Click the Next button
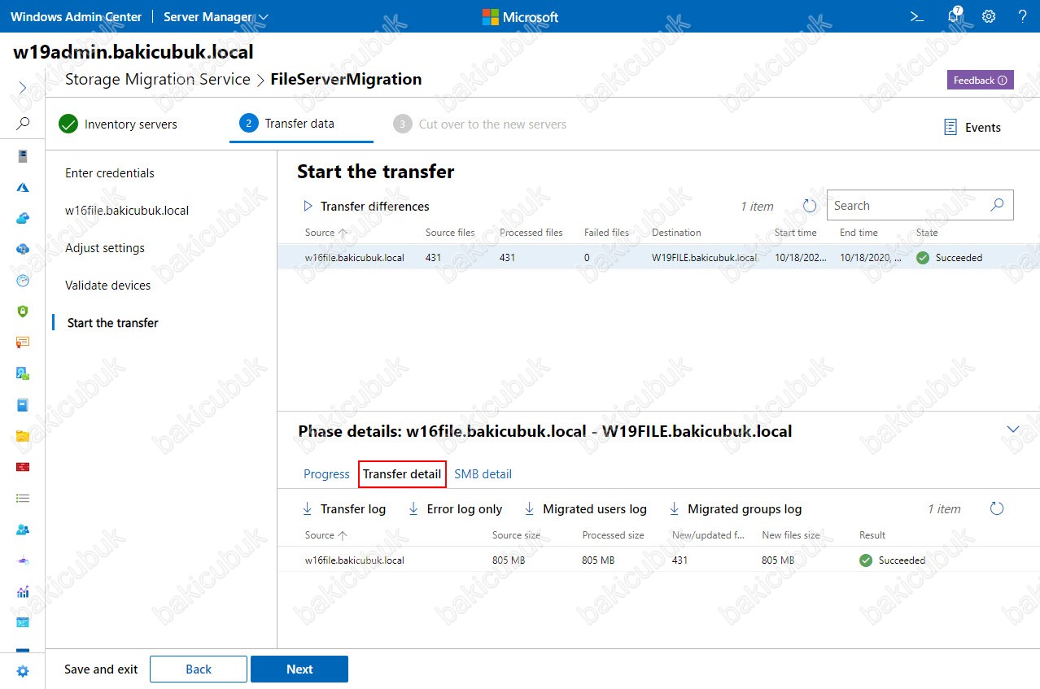This screenshot has height=689, width=1040. point(299,669)
